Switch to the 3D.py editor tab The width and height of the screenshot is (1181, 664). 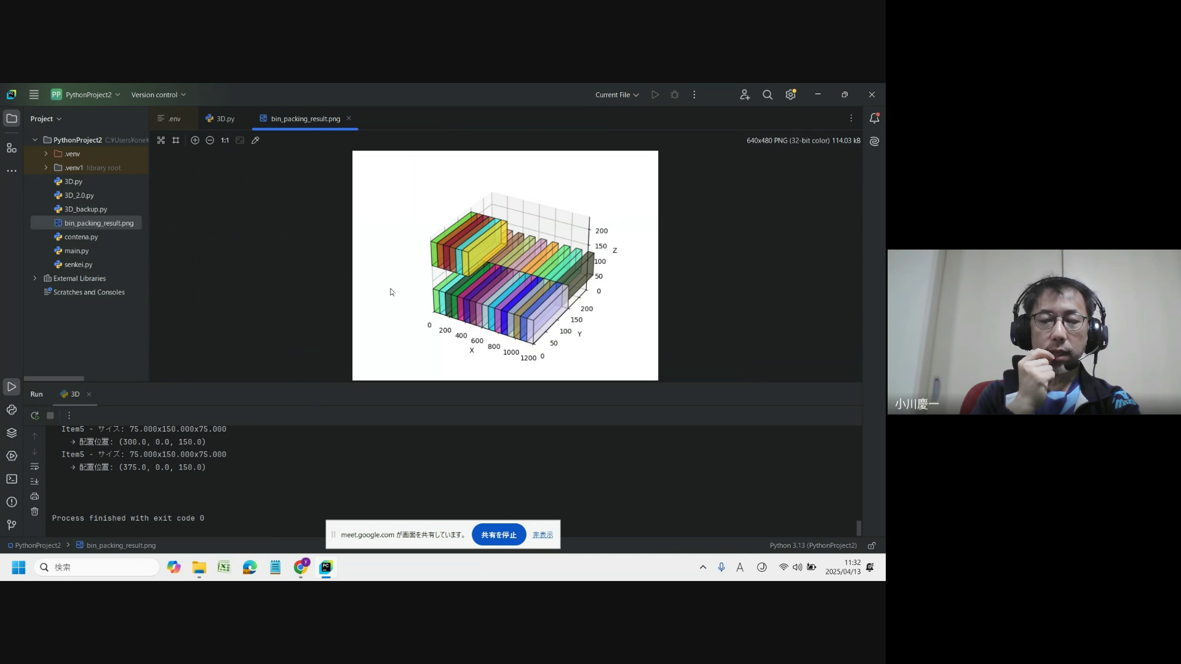[x=220, y=119]
